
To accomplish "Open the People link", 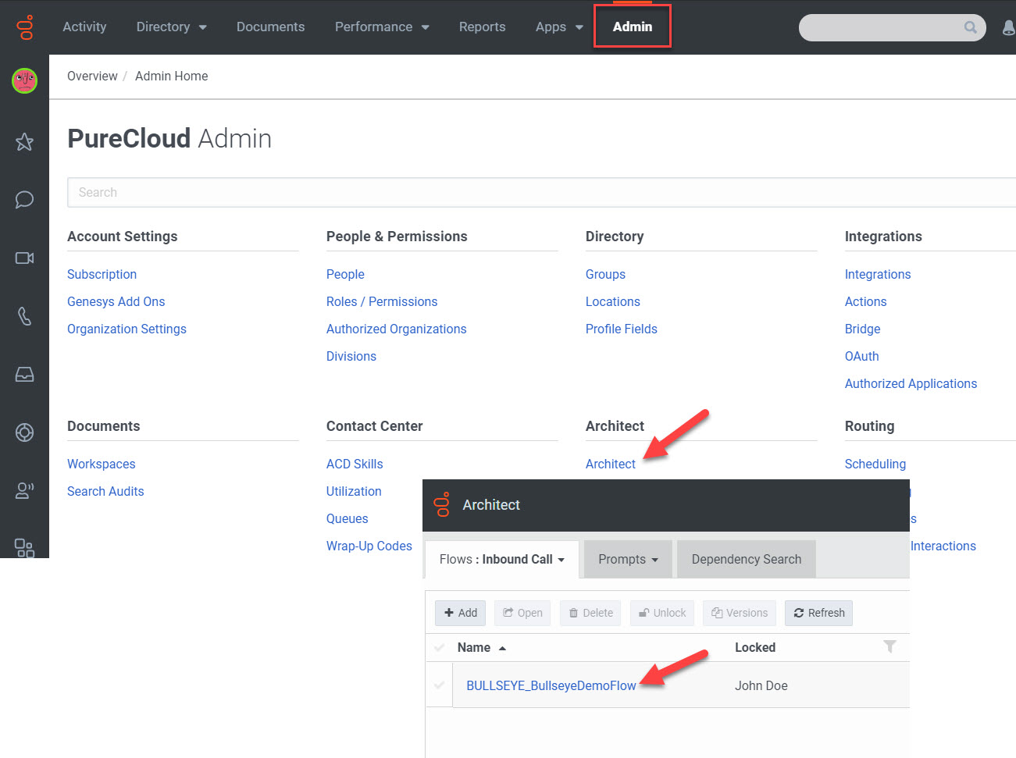I will tap(345, 274).
